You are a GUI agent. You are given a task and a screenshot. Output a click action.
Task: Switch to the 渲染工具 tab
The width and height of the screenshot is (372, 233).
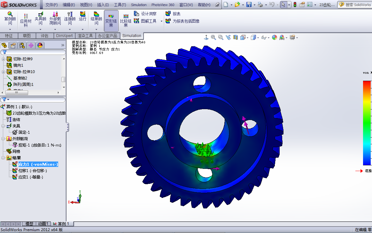(x=85, y=36)
